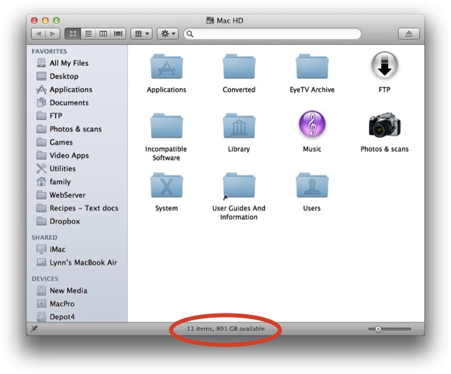
Task: Click the 11 items, 801 GB available text
Action: (226, 329)
